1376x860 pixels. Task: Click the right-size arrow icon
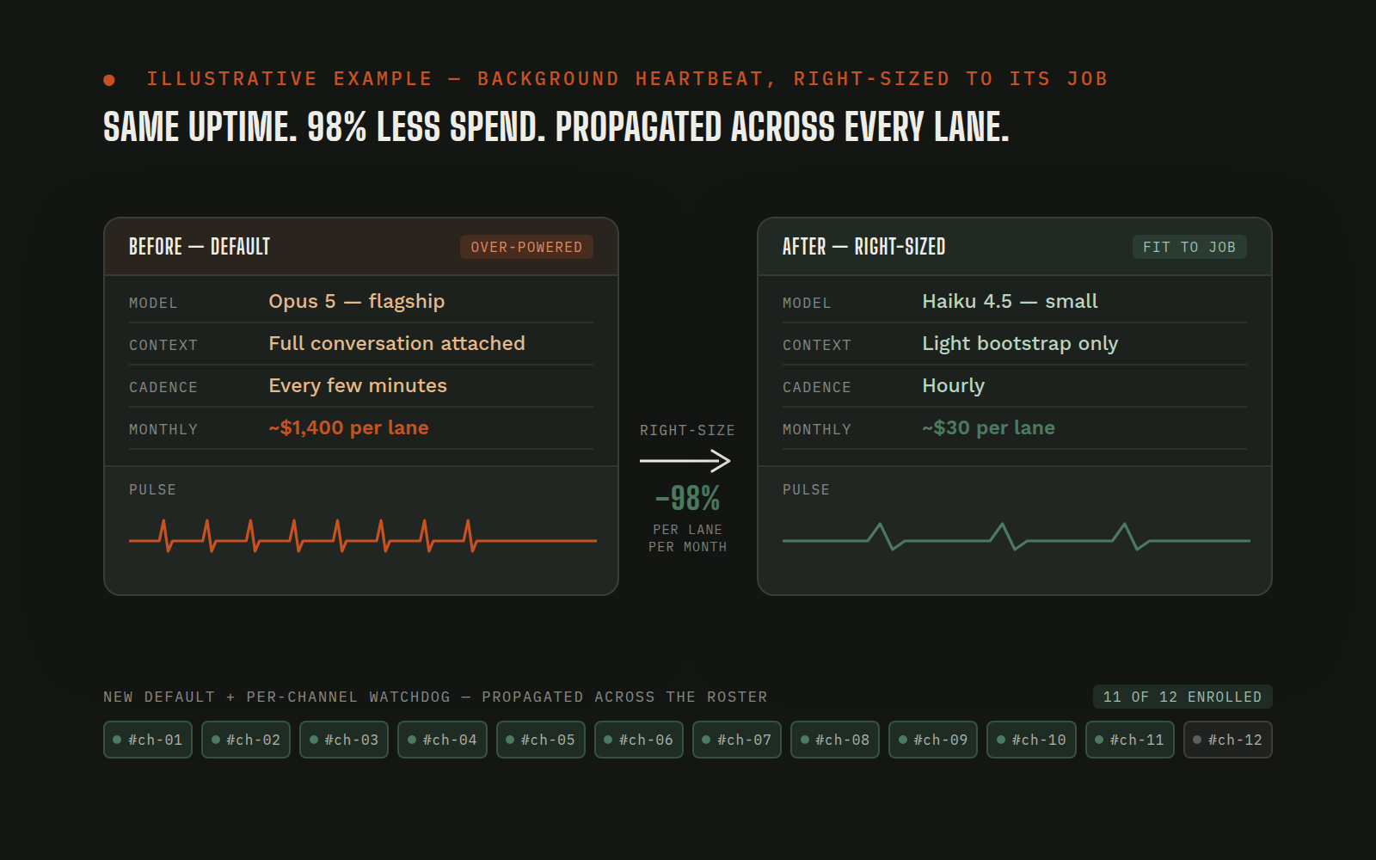click(x=685, y=461)
